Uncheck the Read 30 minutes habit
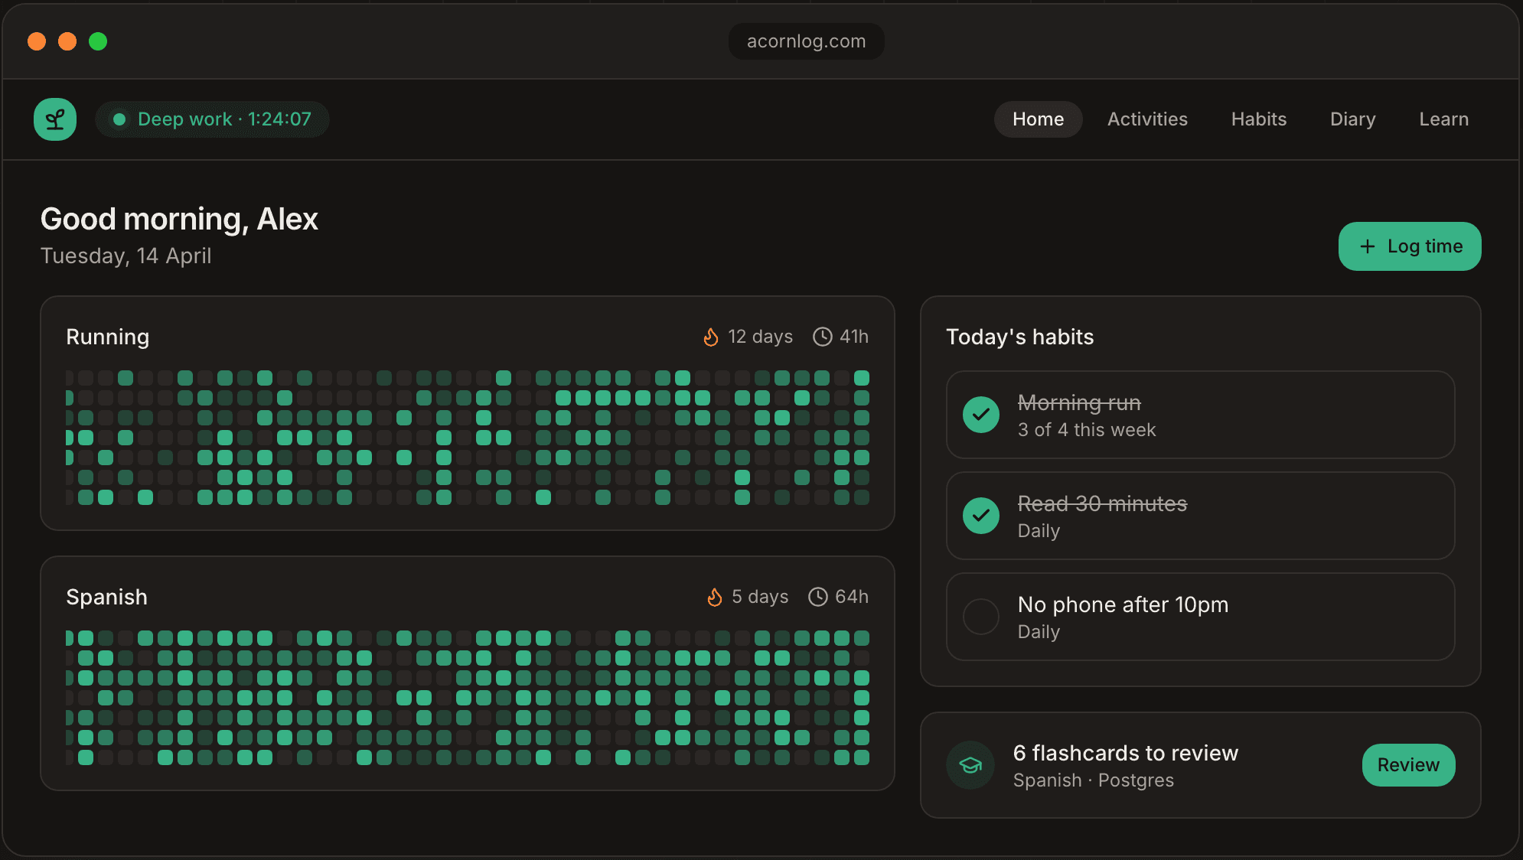Screen dimensions: 1523x860 pos(981,516)
